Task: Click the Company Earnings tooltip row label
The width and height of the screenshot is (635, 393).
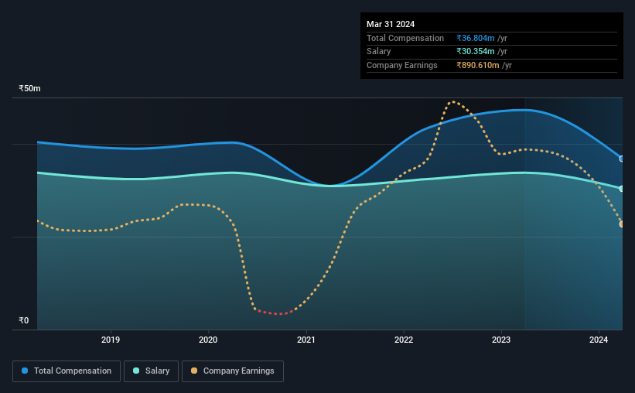Action: [x=401, y=65]
